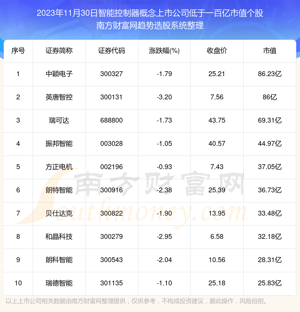Screen dimensions: 300x312
Task: Click row number 10
Action: (x=18, y=283)
